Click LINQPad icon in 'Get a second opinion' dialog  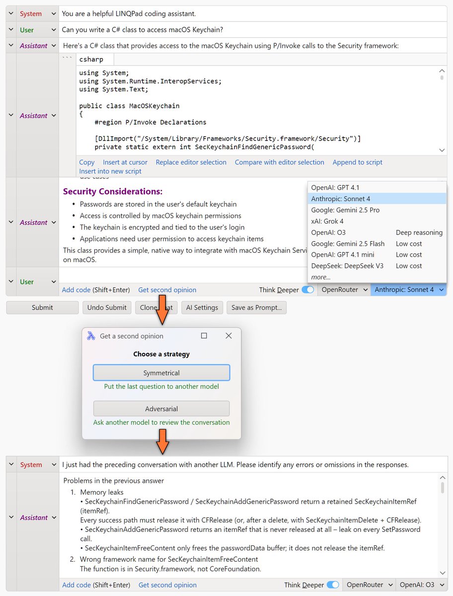91,336
